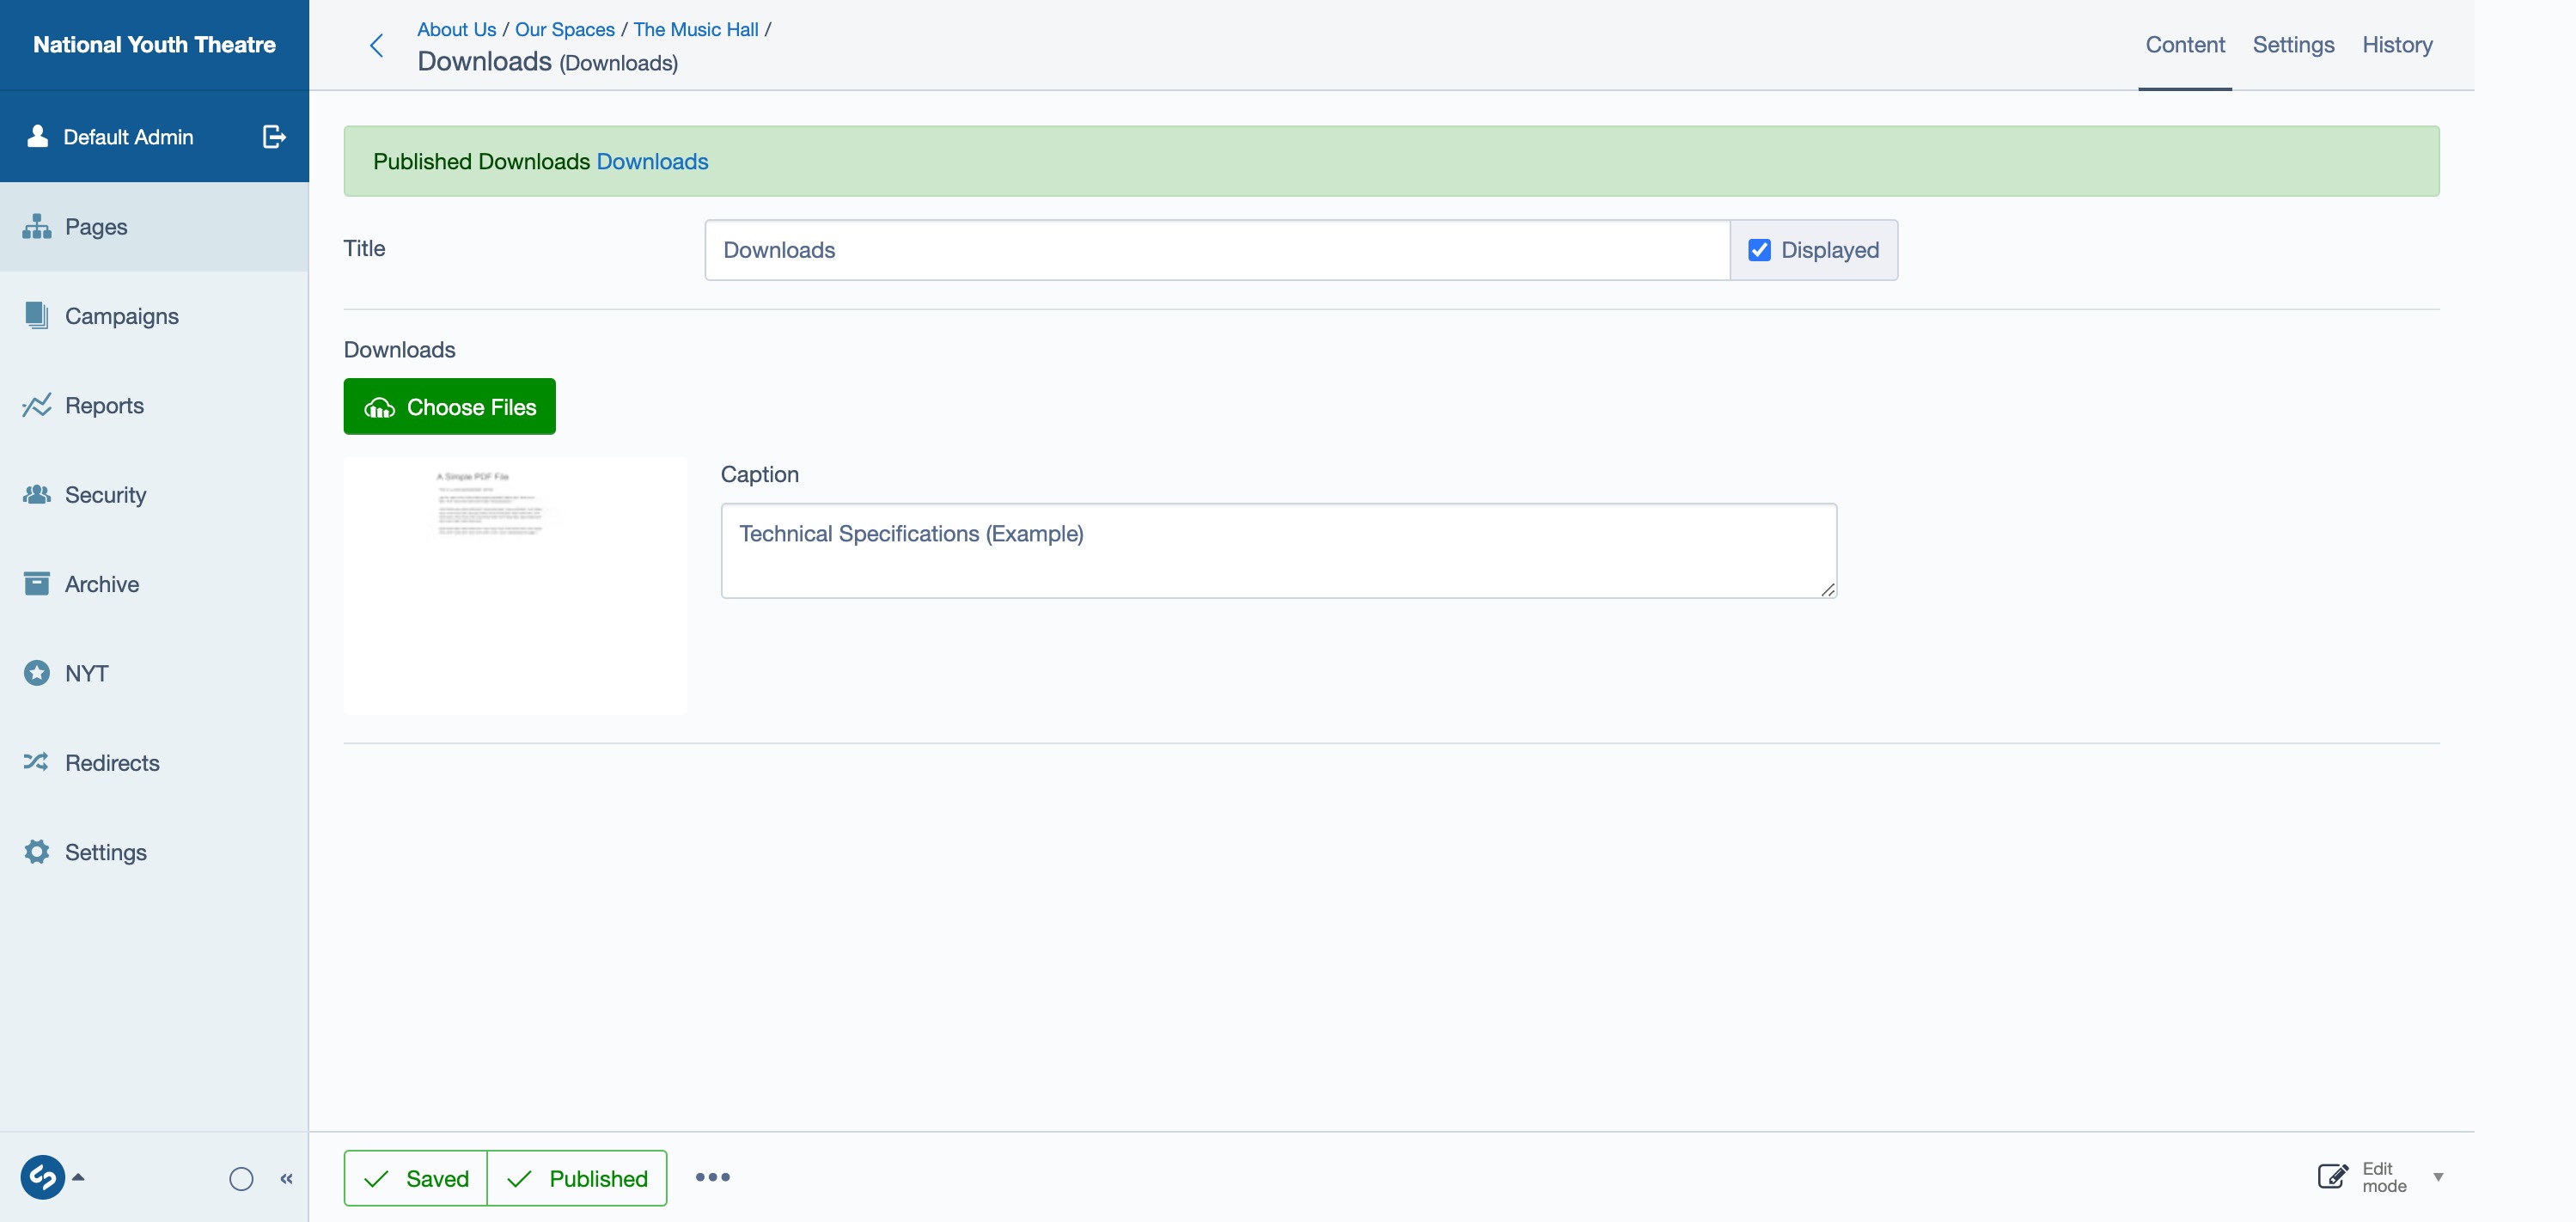Screen dimensions: 2576x1222
Task: Switch to the Settings tab
Action: tap(2293, 45)
